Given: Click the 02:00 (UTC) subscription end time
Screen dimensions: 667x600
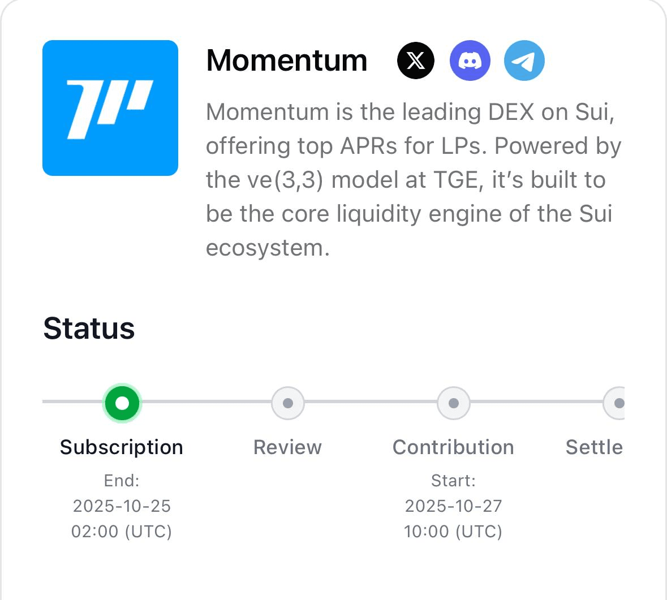Looking at the screenshot, I should point(122,532).
